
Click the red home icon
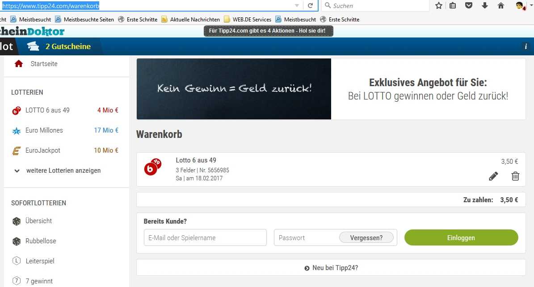[x=19, y=63]
